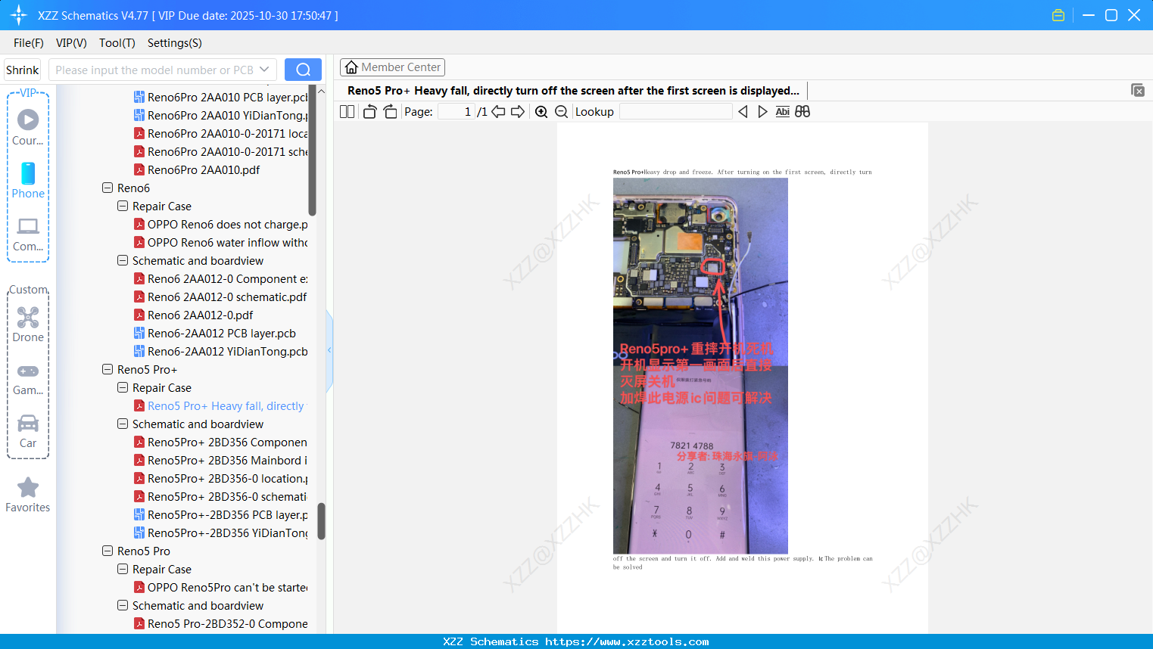Open Reno6-2AA012 YiDianTong.pcb
The width and height of the screenshot is (1153, 649).
[221, 351]
